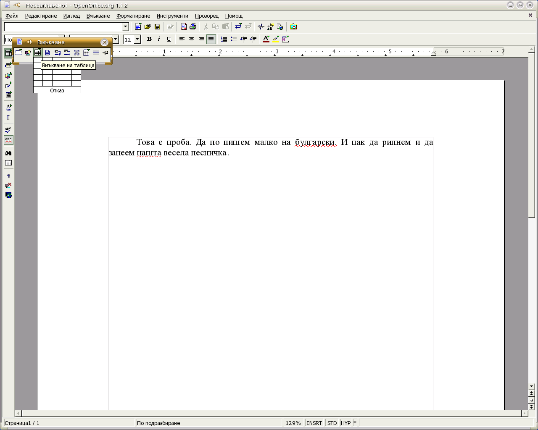Open the Navigator with the compass icon
The image size is (538, 430).
point(261,27)
